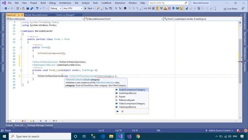The width and height of the screenshot is (248, 140).
Task: Open the Output panel tab
Action: [x=9, y=125]
